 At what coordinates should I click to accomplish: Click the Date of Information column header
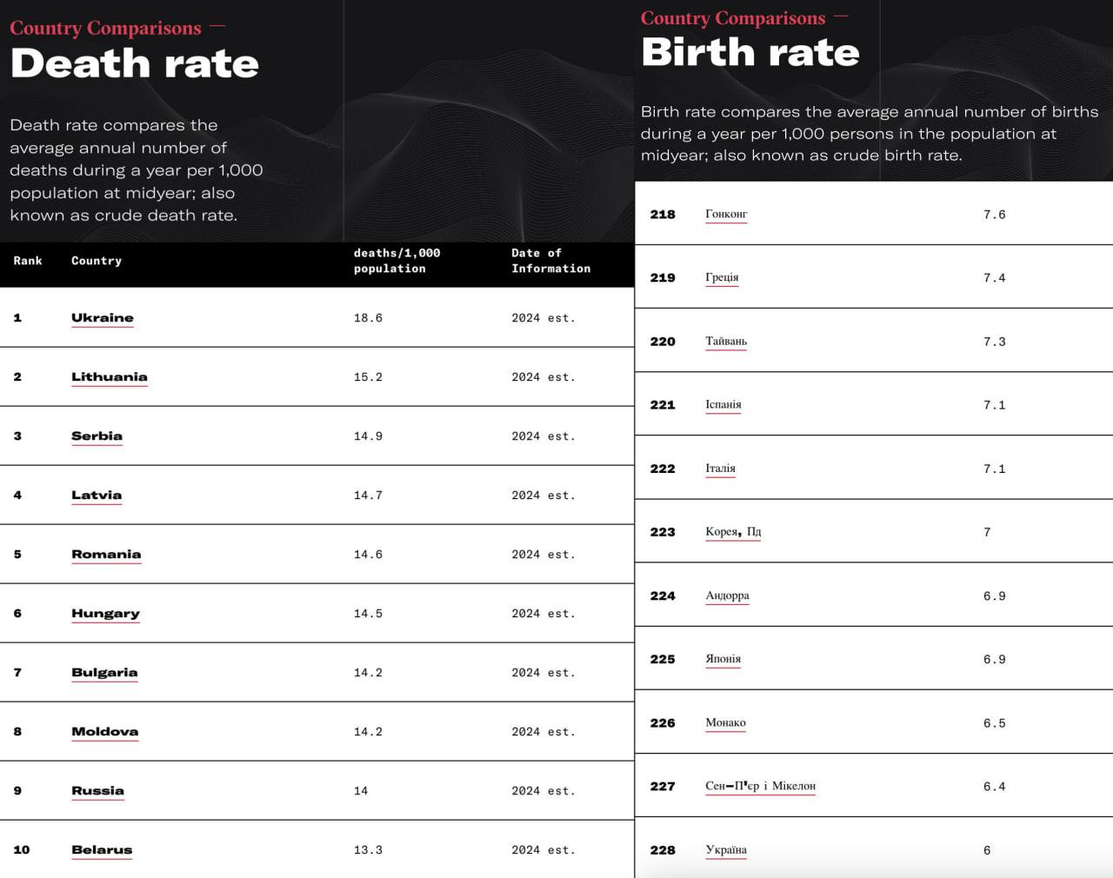coord(550,261)
